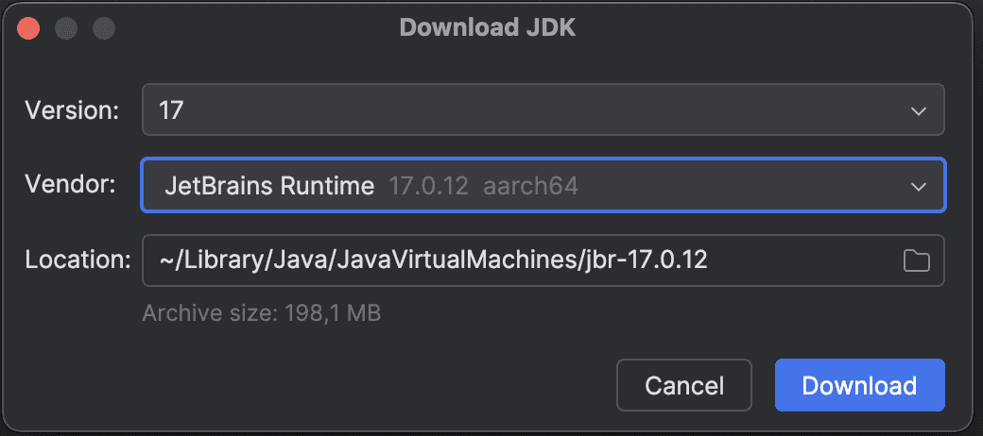Image resolution: width=983 pixels, height=436 pixels.
Task: Click the number 17 in Version field
Action: point(170,110)
